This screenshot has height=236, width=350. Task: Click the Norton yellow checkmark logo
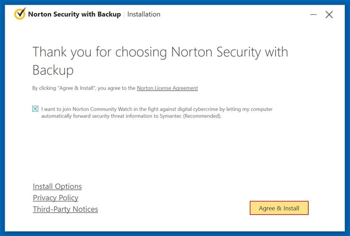coord(20,14)
